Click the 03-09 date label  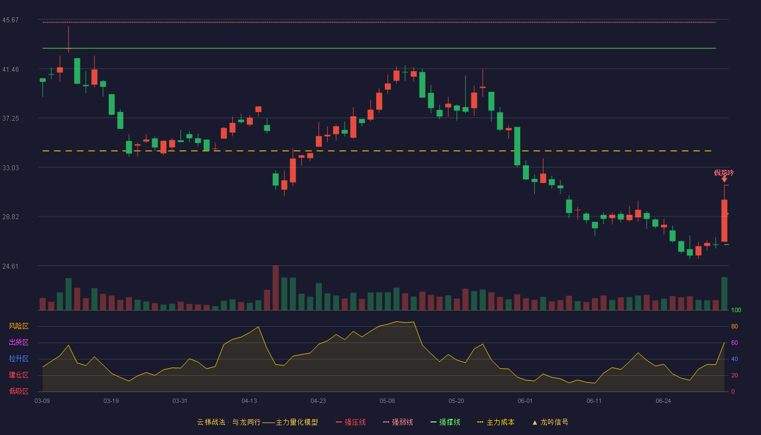[42, 401]
